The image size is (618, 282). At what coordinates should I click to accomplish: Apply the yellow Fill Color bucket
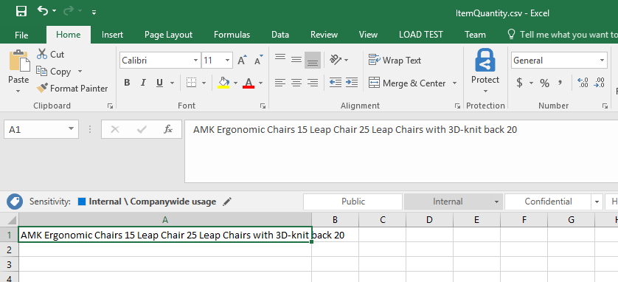pyautogui.click(x=223, y=83)
